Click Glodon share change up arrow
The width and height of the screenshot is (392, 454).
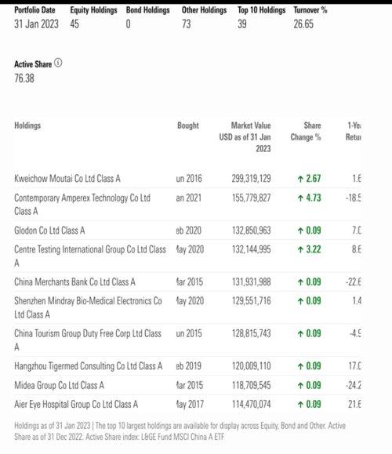click(x=300, y=231)
